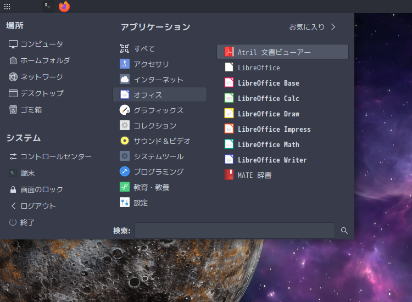Open generic LibreOffice start center entry
Image resolution: width=412 pixels, height=302 pixels.
pyautogui.click(x=282, y=67)
